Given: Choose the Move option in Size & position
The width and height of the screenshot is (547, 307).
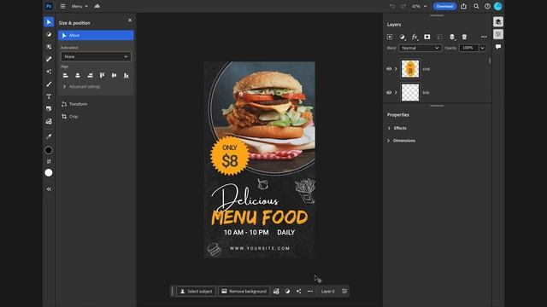Looking at the screenshot, I should [96, 35].
